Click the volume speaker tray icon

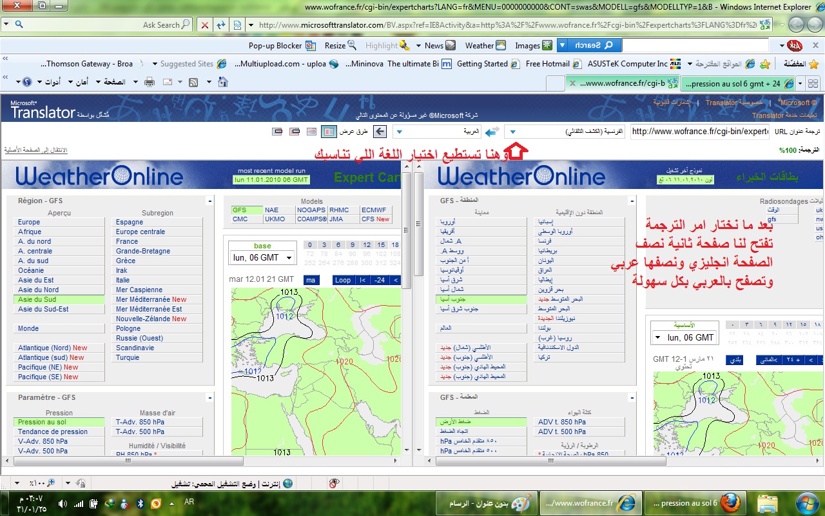pyautogui.click(x=63, y=503)
